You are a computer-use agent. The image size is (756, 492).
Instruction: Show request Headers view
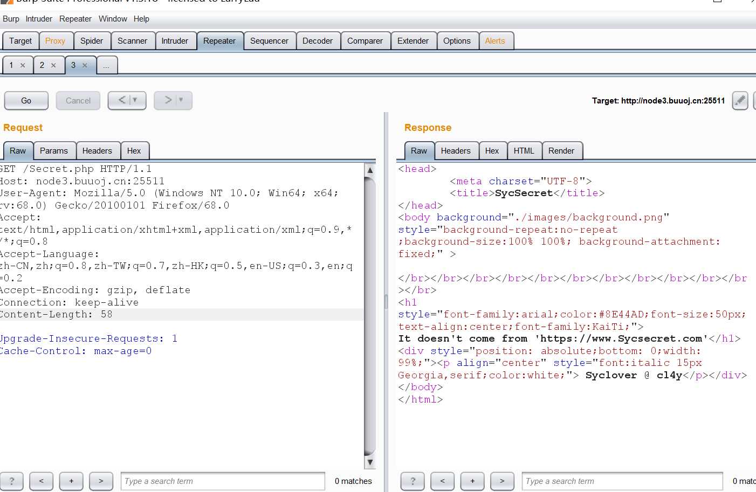(97, 151)
